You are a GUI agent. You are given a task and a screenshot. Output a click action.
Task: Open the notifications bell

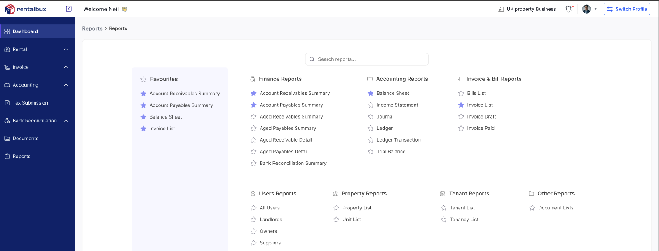(x=568, y=9)
